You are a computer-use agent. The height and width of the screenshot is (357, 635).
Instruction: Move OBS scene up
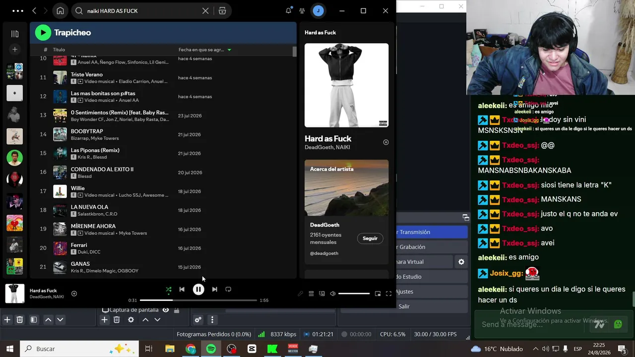tap(48, 320)
